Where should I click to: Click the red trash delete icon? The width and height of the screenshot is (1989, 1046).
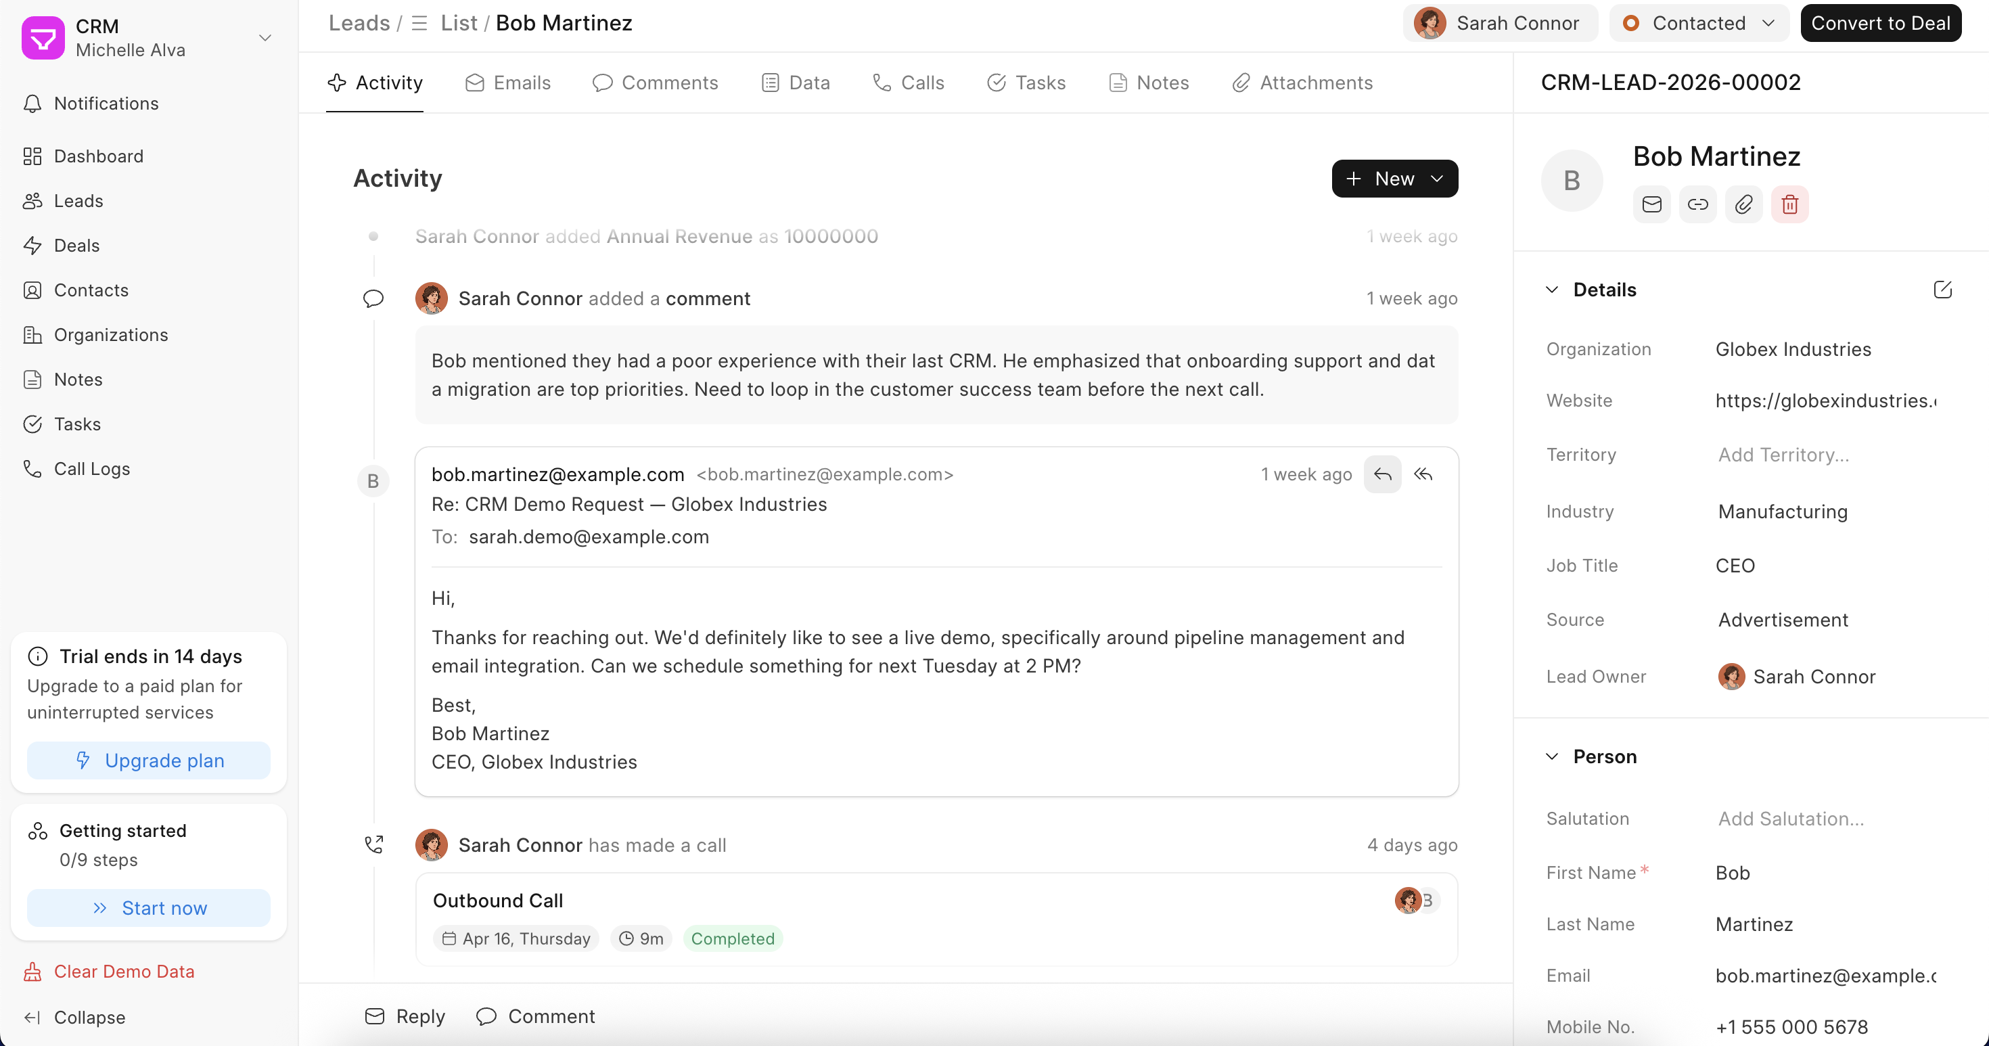pyautogui.click(x=1790, y=204)
